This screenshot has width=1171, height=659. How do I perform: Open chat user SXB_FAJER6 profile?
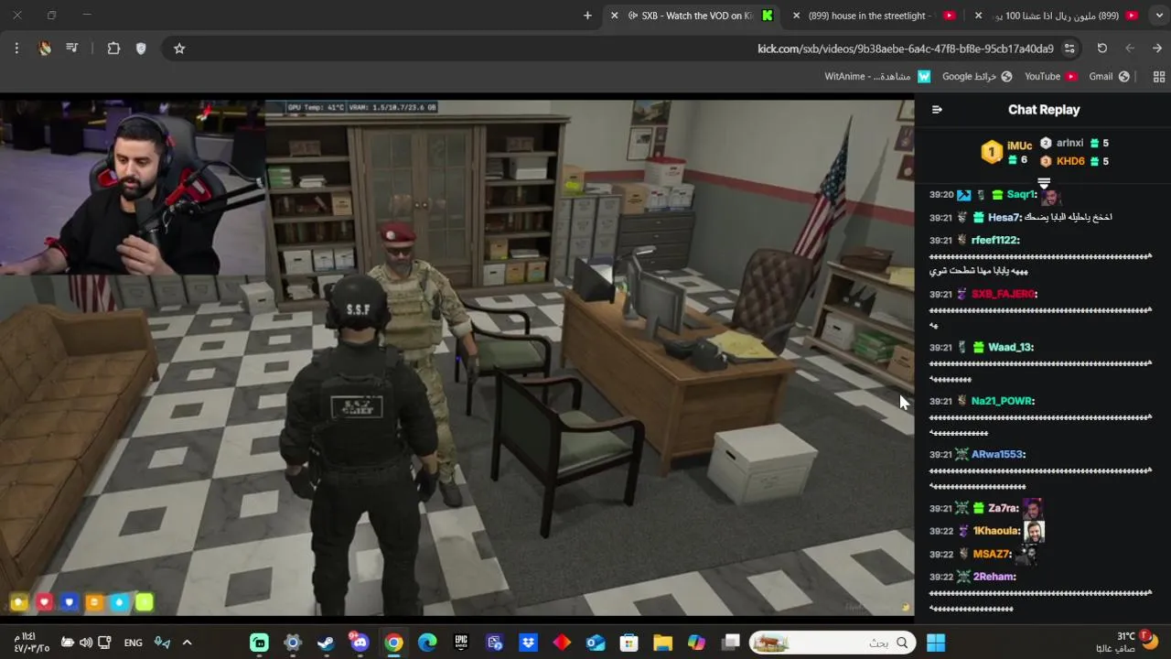pyautogui.click(x=1004, y=294)
